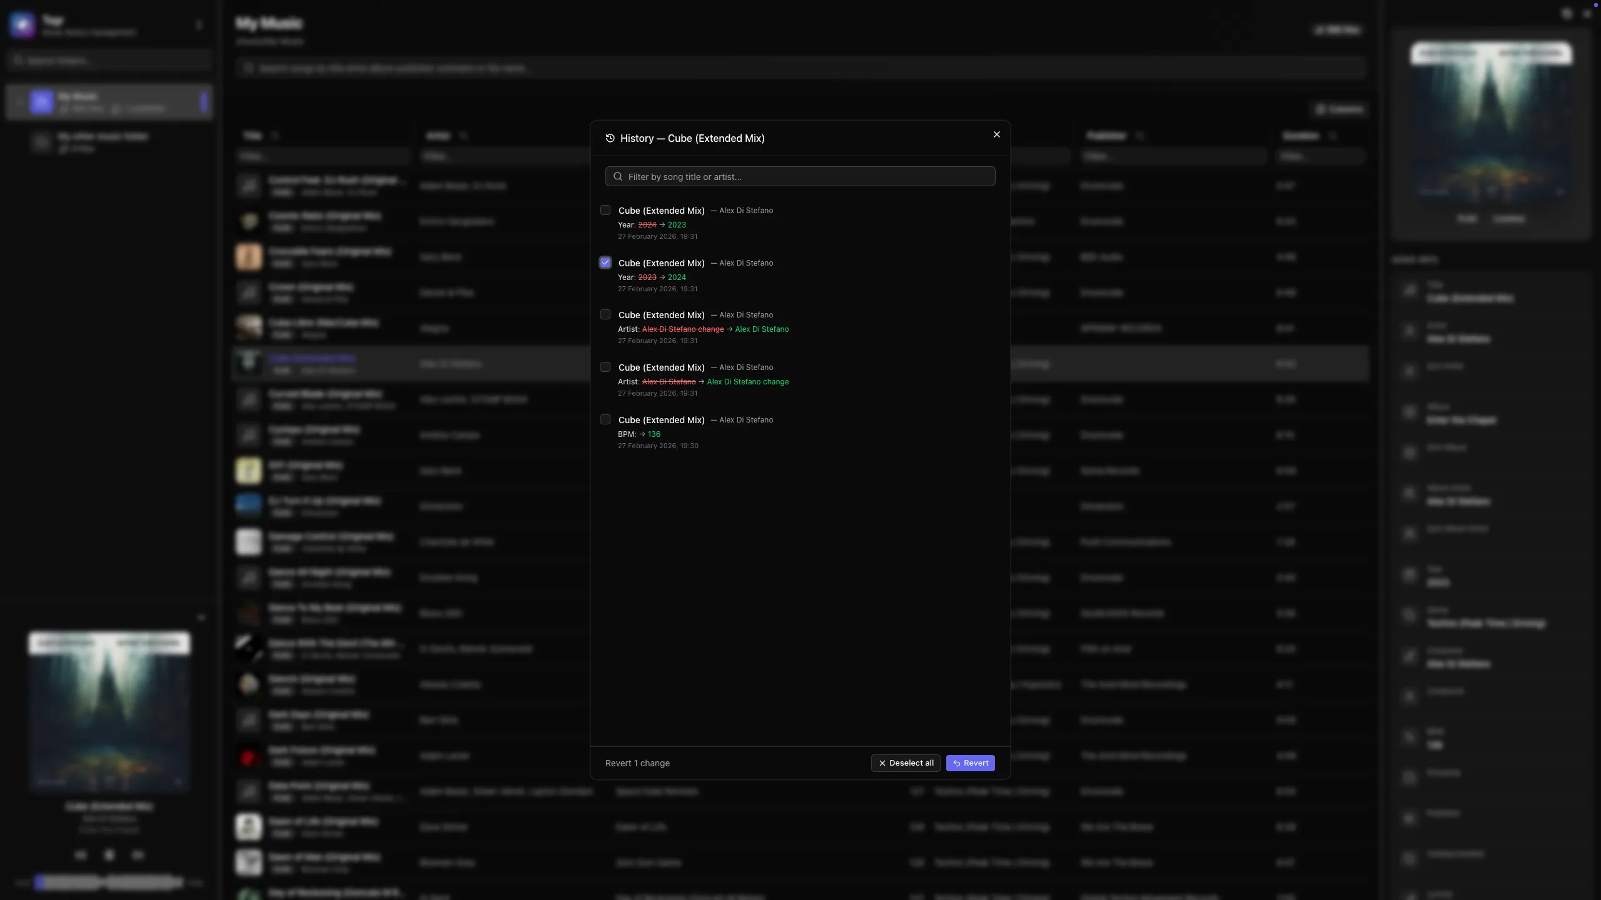
Task: Click the X icon inside Deselect all button
Action: pos(882,763)
